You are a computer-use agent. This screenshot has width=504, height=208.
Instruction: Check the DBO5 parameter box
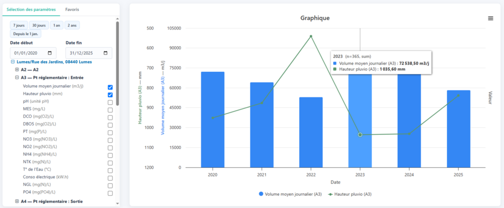pyautogui.click(x=110, y=125)
